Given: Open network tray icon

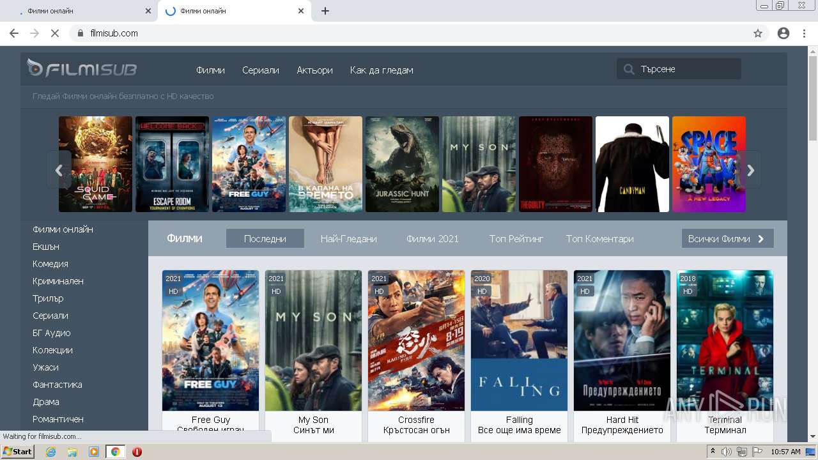Looking at the screenshot, I should click(x=742, y=452).
